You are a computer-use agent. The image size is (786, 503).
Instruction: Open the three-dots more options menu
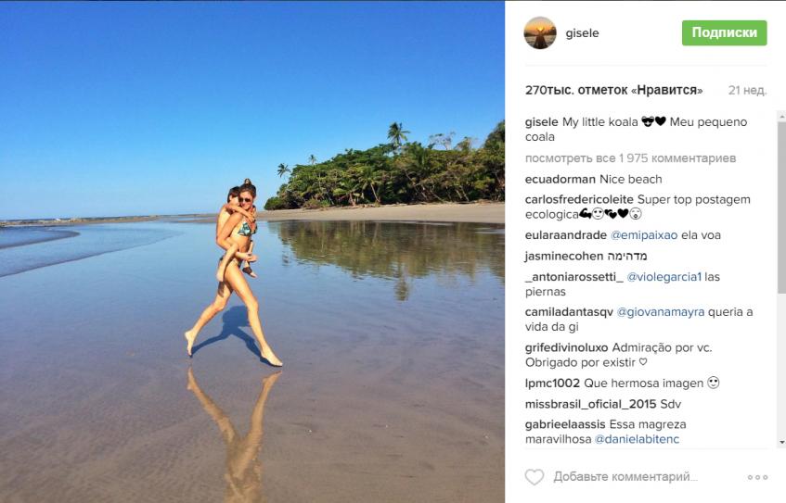757,477
